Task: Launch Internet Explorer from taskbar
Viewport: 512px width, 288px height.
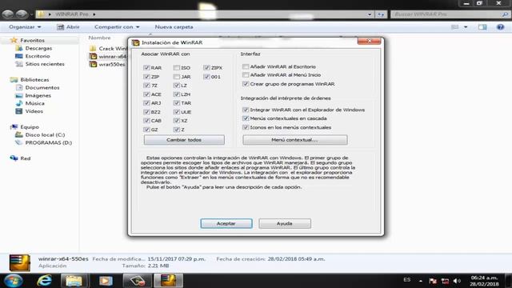Action: (44, 281)
